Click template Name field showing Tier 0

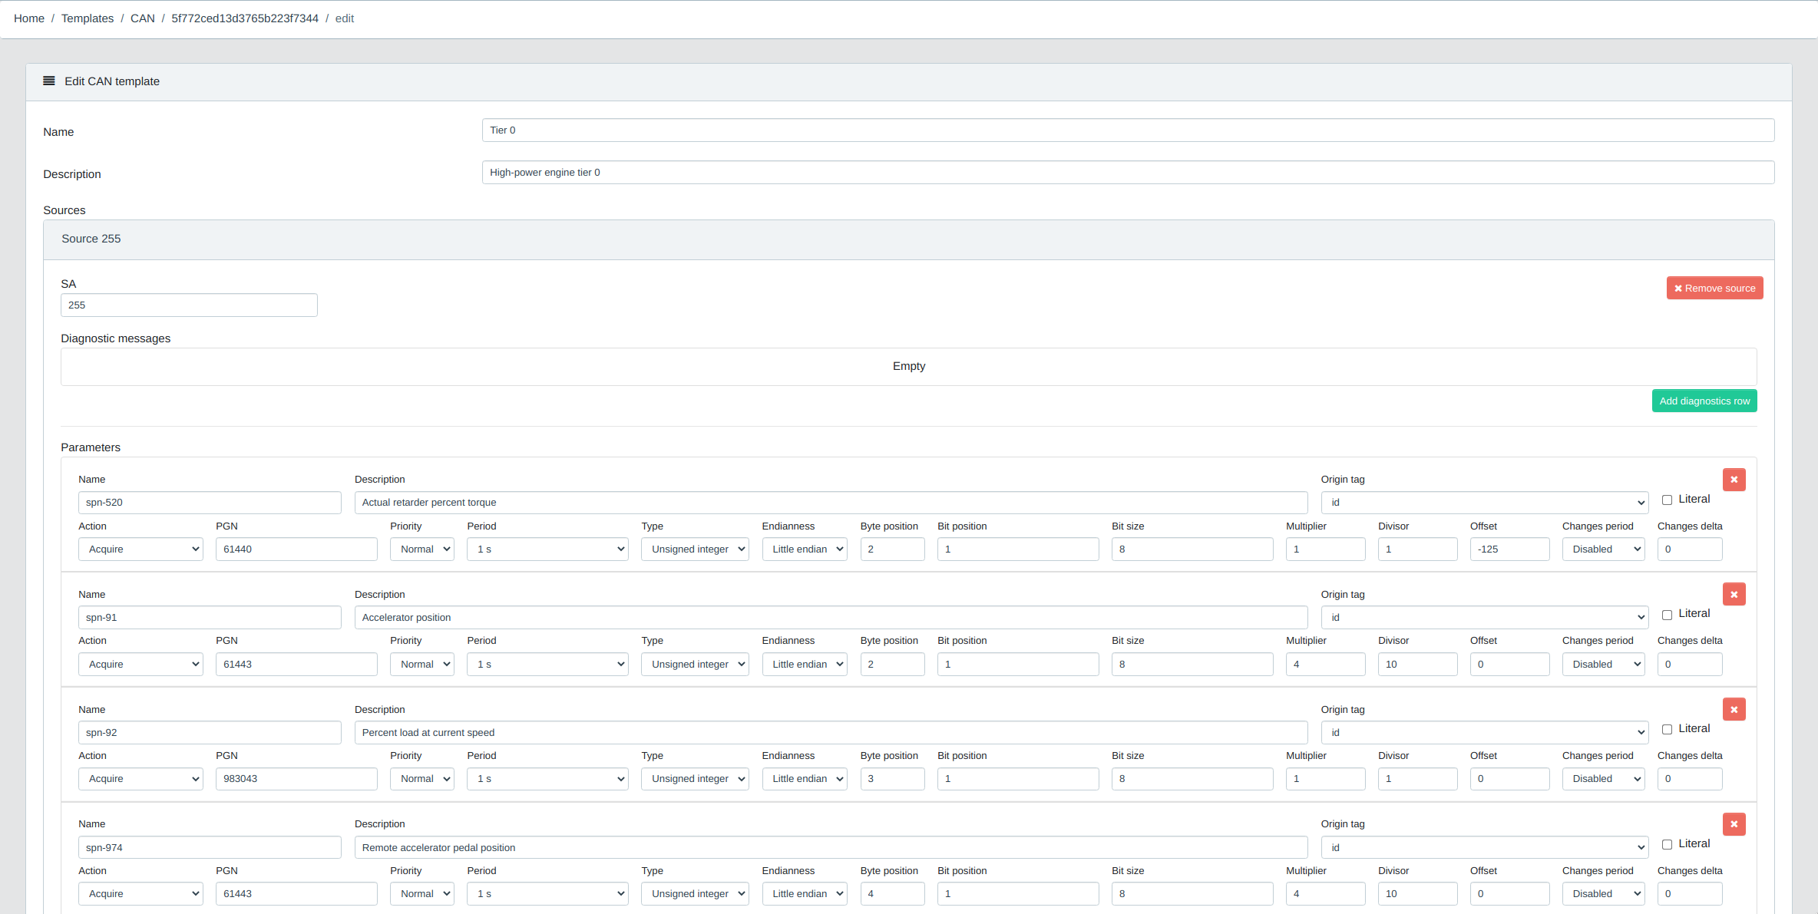[x=1127, y=130]
